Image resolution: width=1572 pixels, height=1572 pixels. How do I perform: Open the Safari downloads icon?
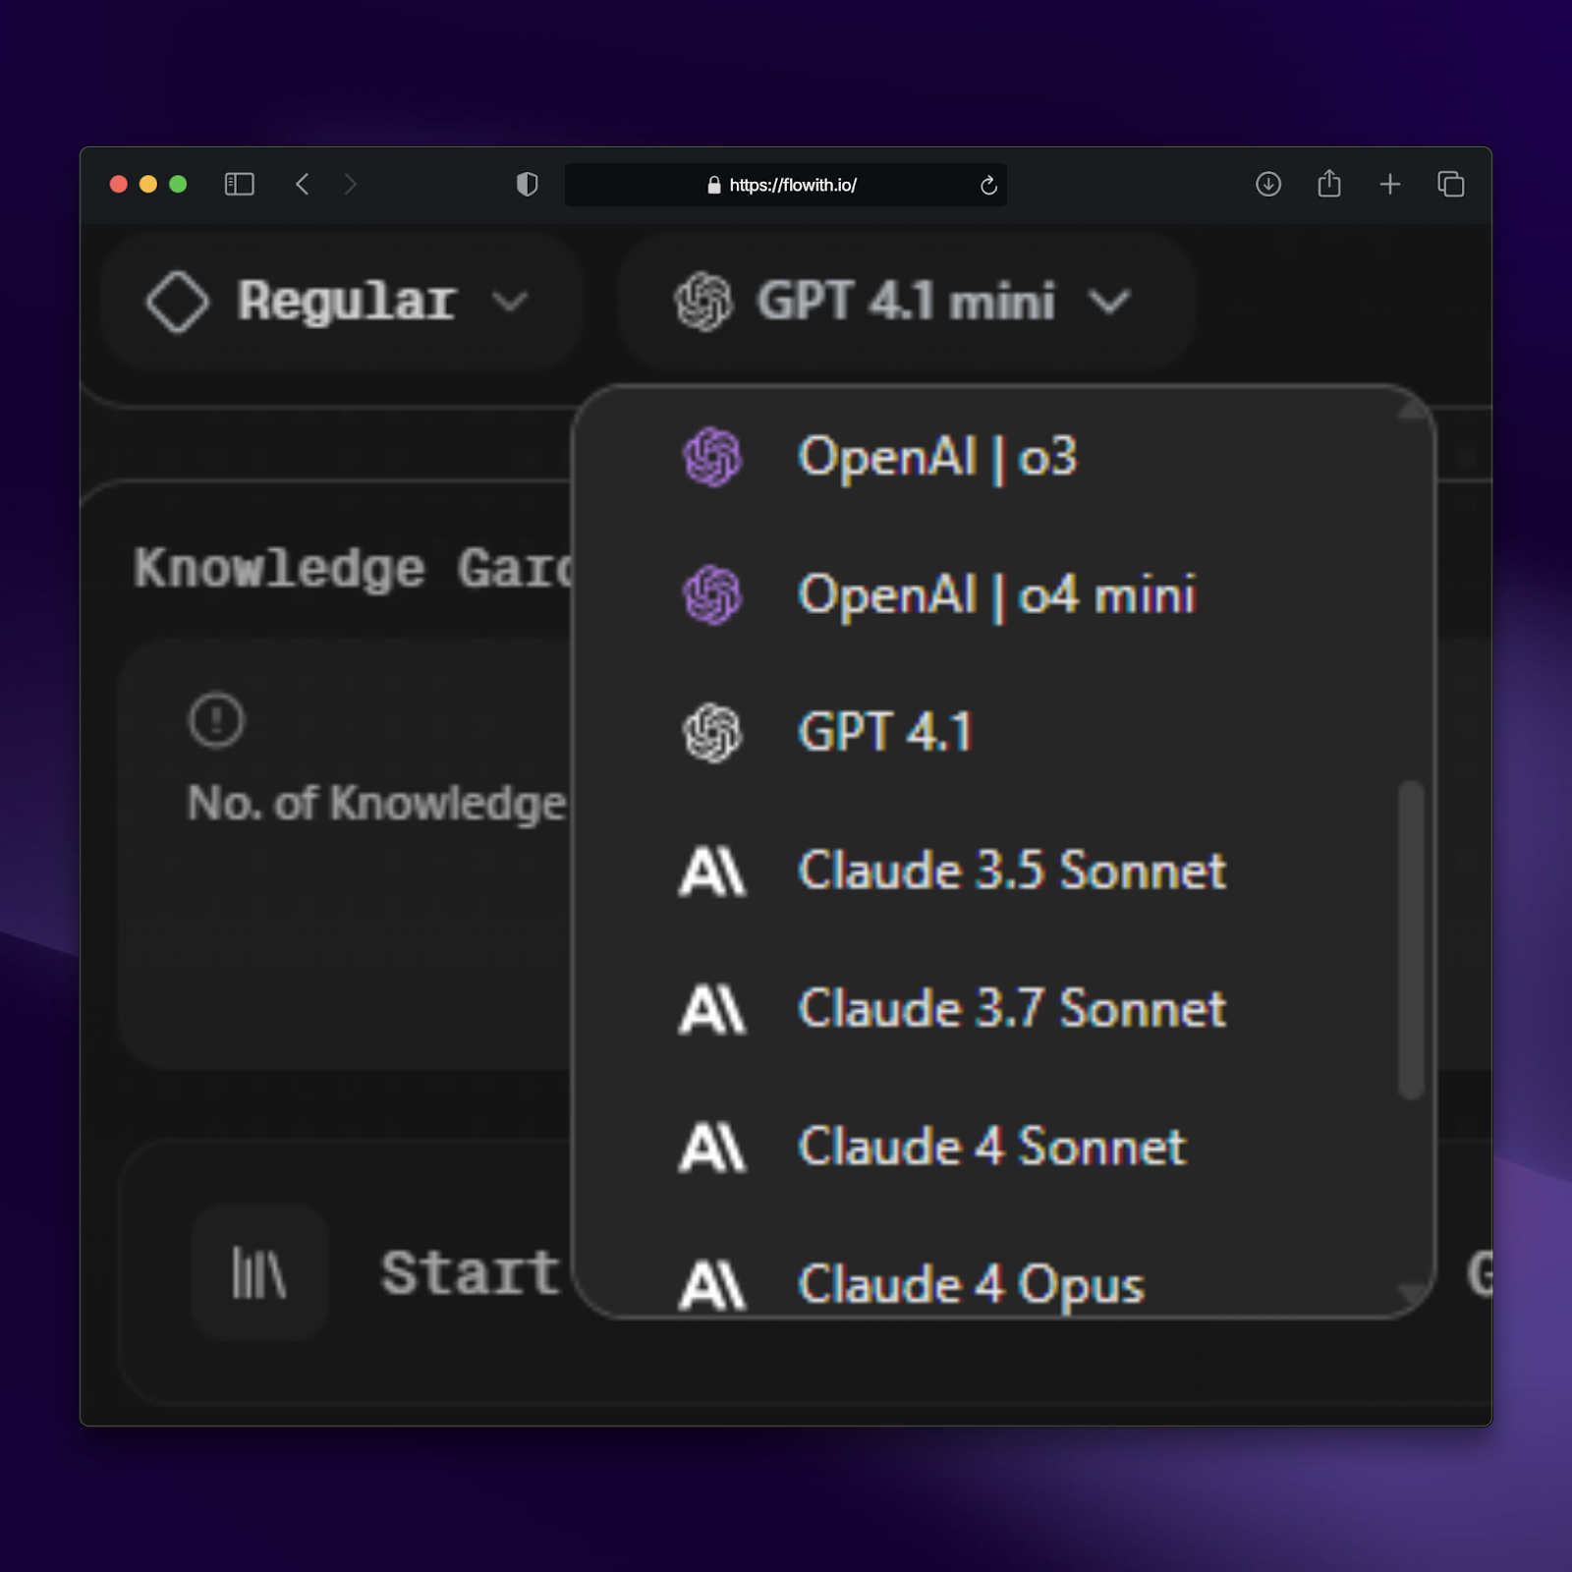point(1268,185)
